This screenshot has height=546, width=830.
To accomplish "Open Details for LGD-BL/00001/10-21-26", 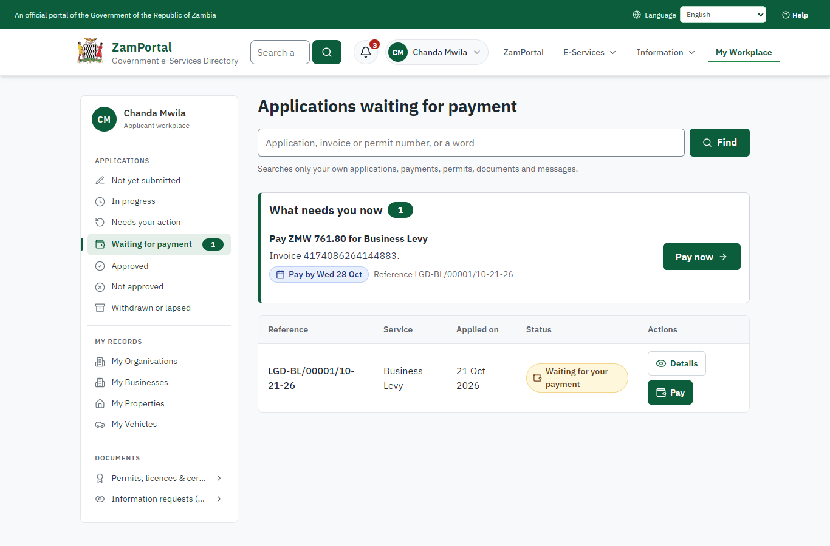I will (x=677, y=363).
